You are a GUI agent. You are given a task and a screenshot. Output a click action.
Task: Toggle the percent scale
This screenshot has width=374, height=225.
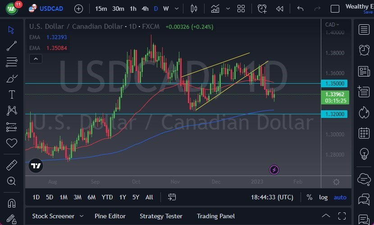pos(310,197)
